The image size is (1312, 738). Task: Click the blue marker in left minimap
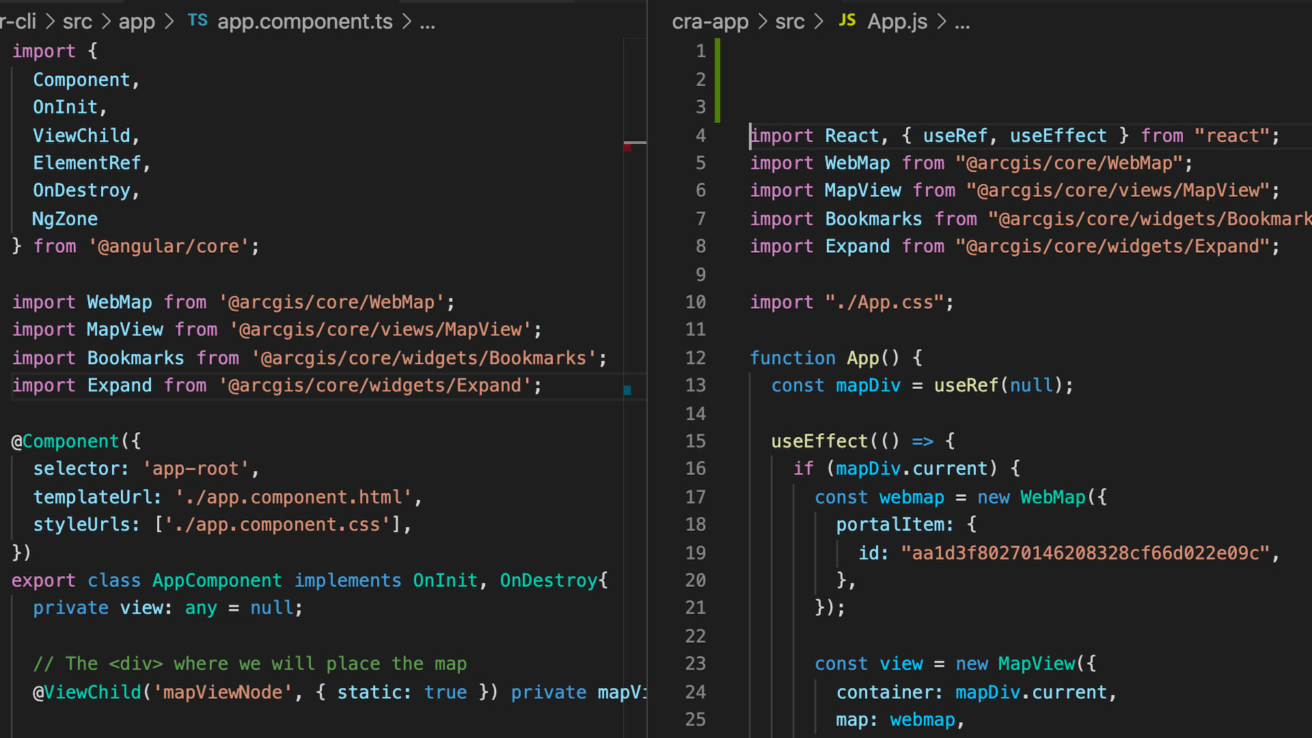click(x=627, y=390)
